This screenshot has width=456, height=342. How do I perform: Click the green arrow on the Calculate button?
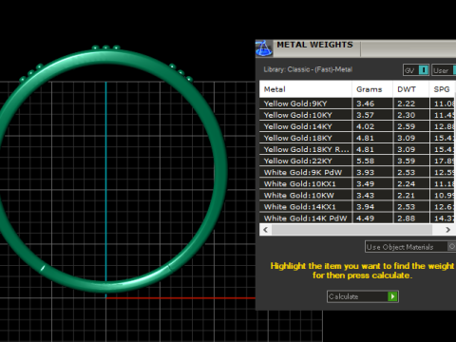pos(392,296)
